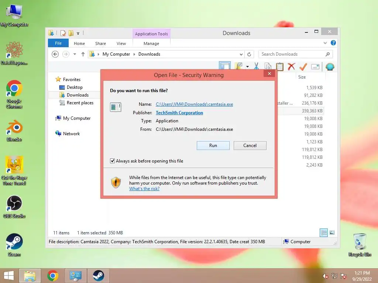Click the Run button in security warning
The width and height of the screenshot is (378, 283).
click(x=213, y=145)
